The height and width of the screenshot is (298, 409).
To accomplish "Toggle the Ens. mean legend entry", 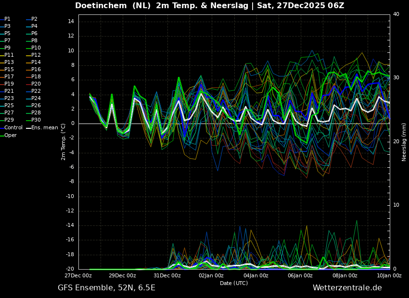I will coord(44,128).
